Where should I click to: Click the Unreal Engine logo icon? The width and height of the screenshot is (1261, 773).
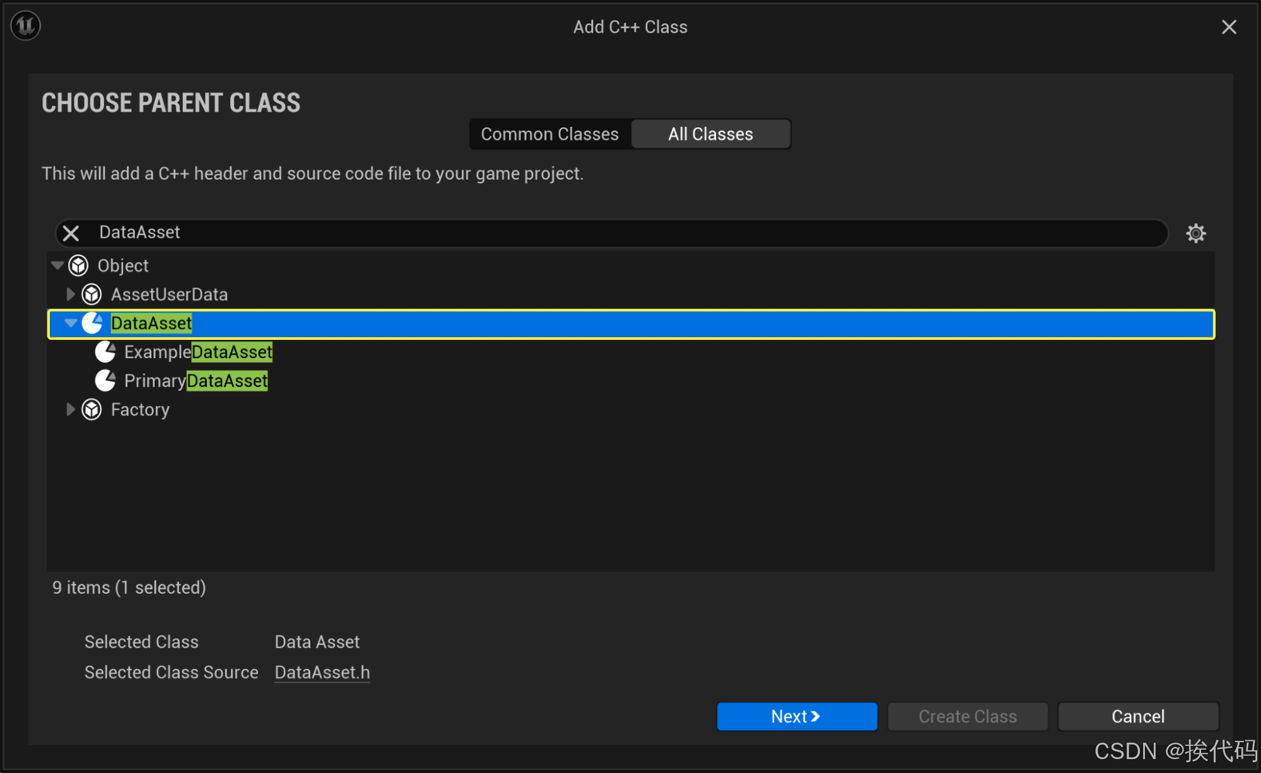coord(26,26)
